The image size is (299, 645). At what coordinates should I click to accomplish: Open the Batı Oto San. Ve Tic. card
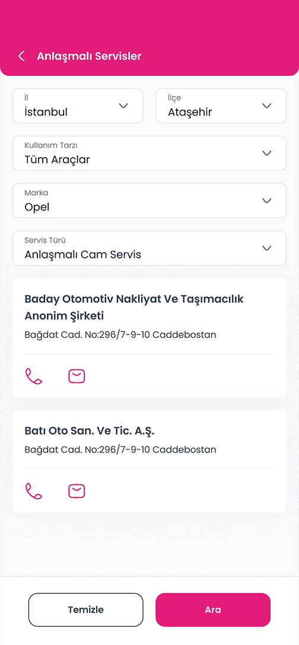[x=149, y=461]
